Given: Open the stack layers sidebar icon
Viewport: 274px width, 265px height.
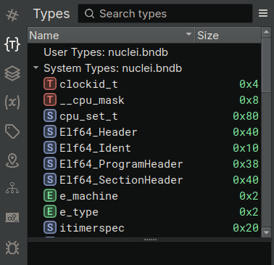Looking at the screenshot, I should pyautogui.click(x=12, y=73).
